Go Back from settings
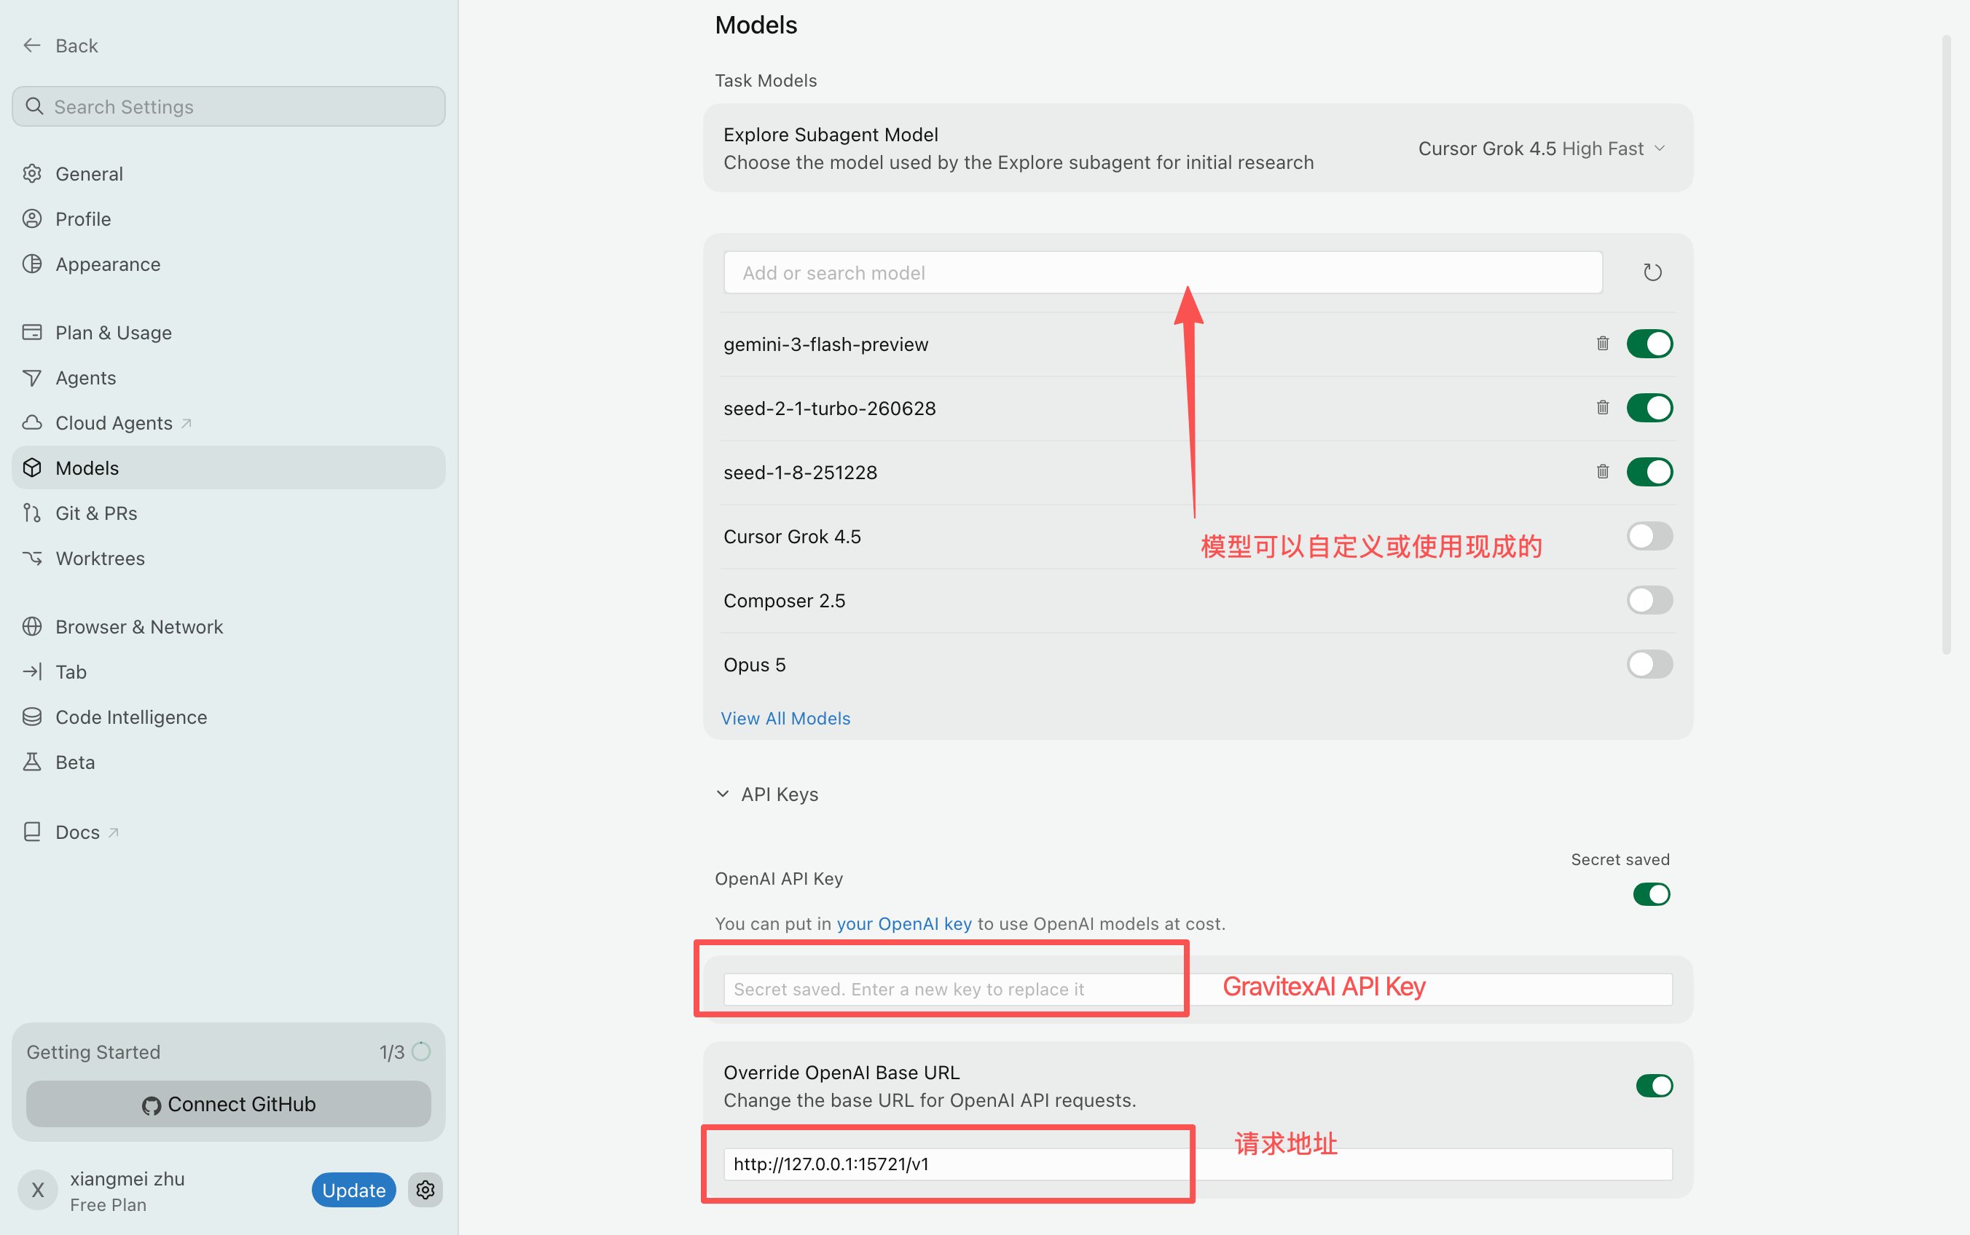 [x=60, y=46]
